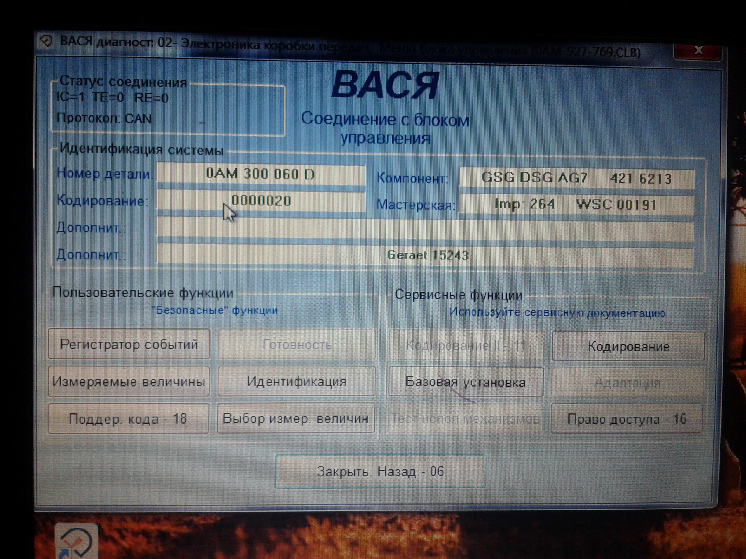Click the Кодирование: label in identification
Screen dimensions: 746x559
102,201
